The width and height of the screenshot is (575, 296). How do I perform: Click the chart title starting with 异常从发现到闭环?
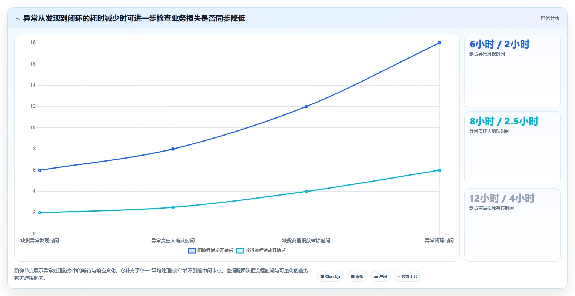click(134, 19)
